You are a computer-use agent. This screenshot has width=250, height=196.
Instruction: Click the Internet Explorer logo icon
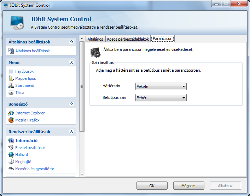coord(11,113)
